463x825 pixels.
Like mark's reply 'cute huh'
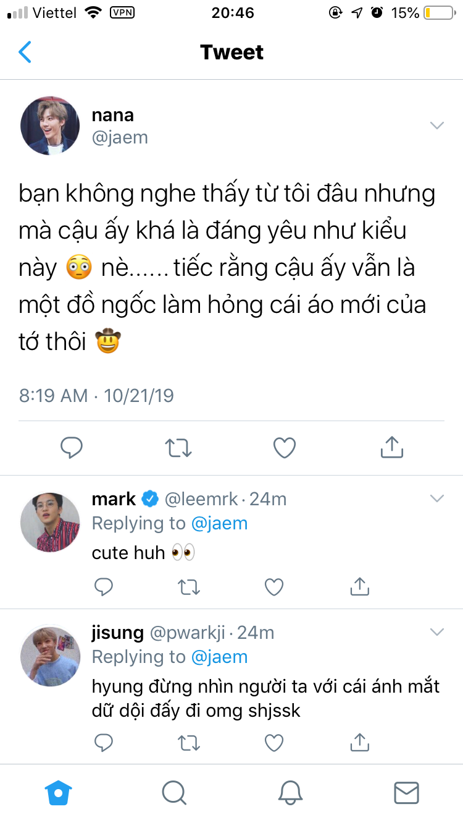point(274,586)
